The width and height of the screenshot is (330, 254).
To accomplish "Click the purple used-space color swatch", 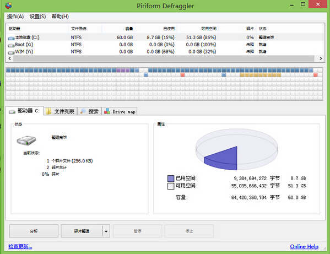I will point(171,179).
